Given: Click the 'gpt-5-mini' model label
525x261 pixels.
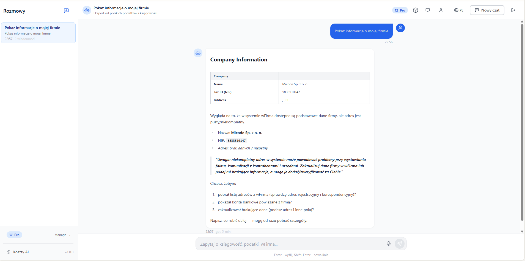Looking at the screenshot, I should [x=223, y=232].
